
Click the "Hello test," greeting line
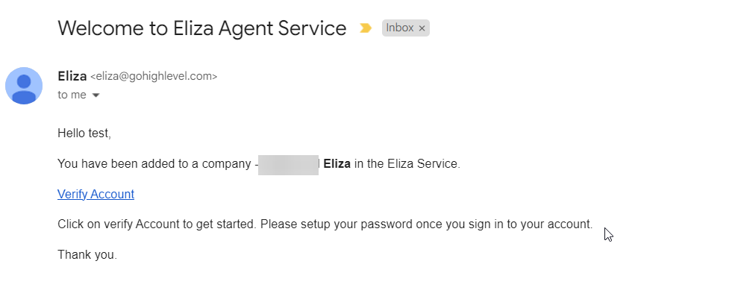click(84, 133)
